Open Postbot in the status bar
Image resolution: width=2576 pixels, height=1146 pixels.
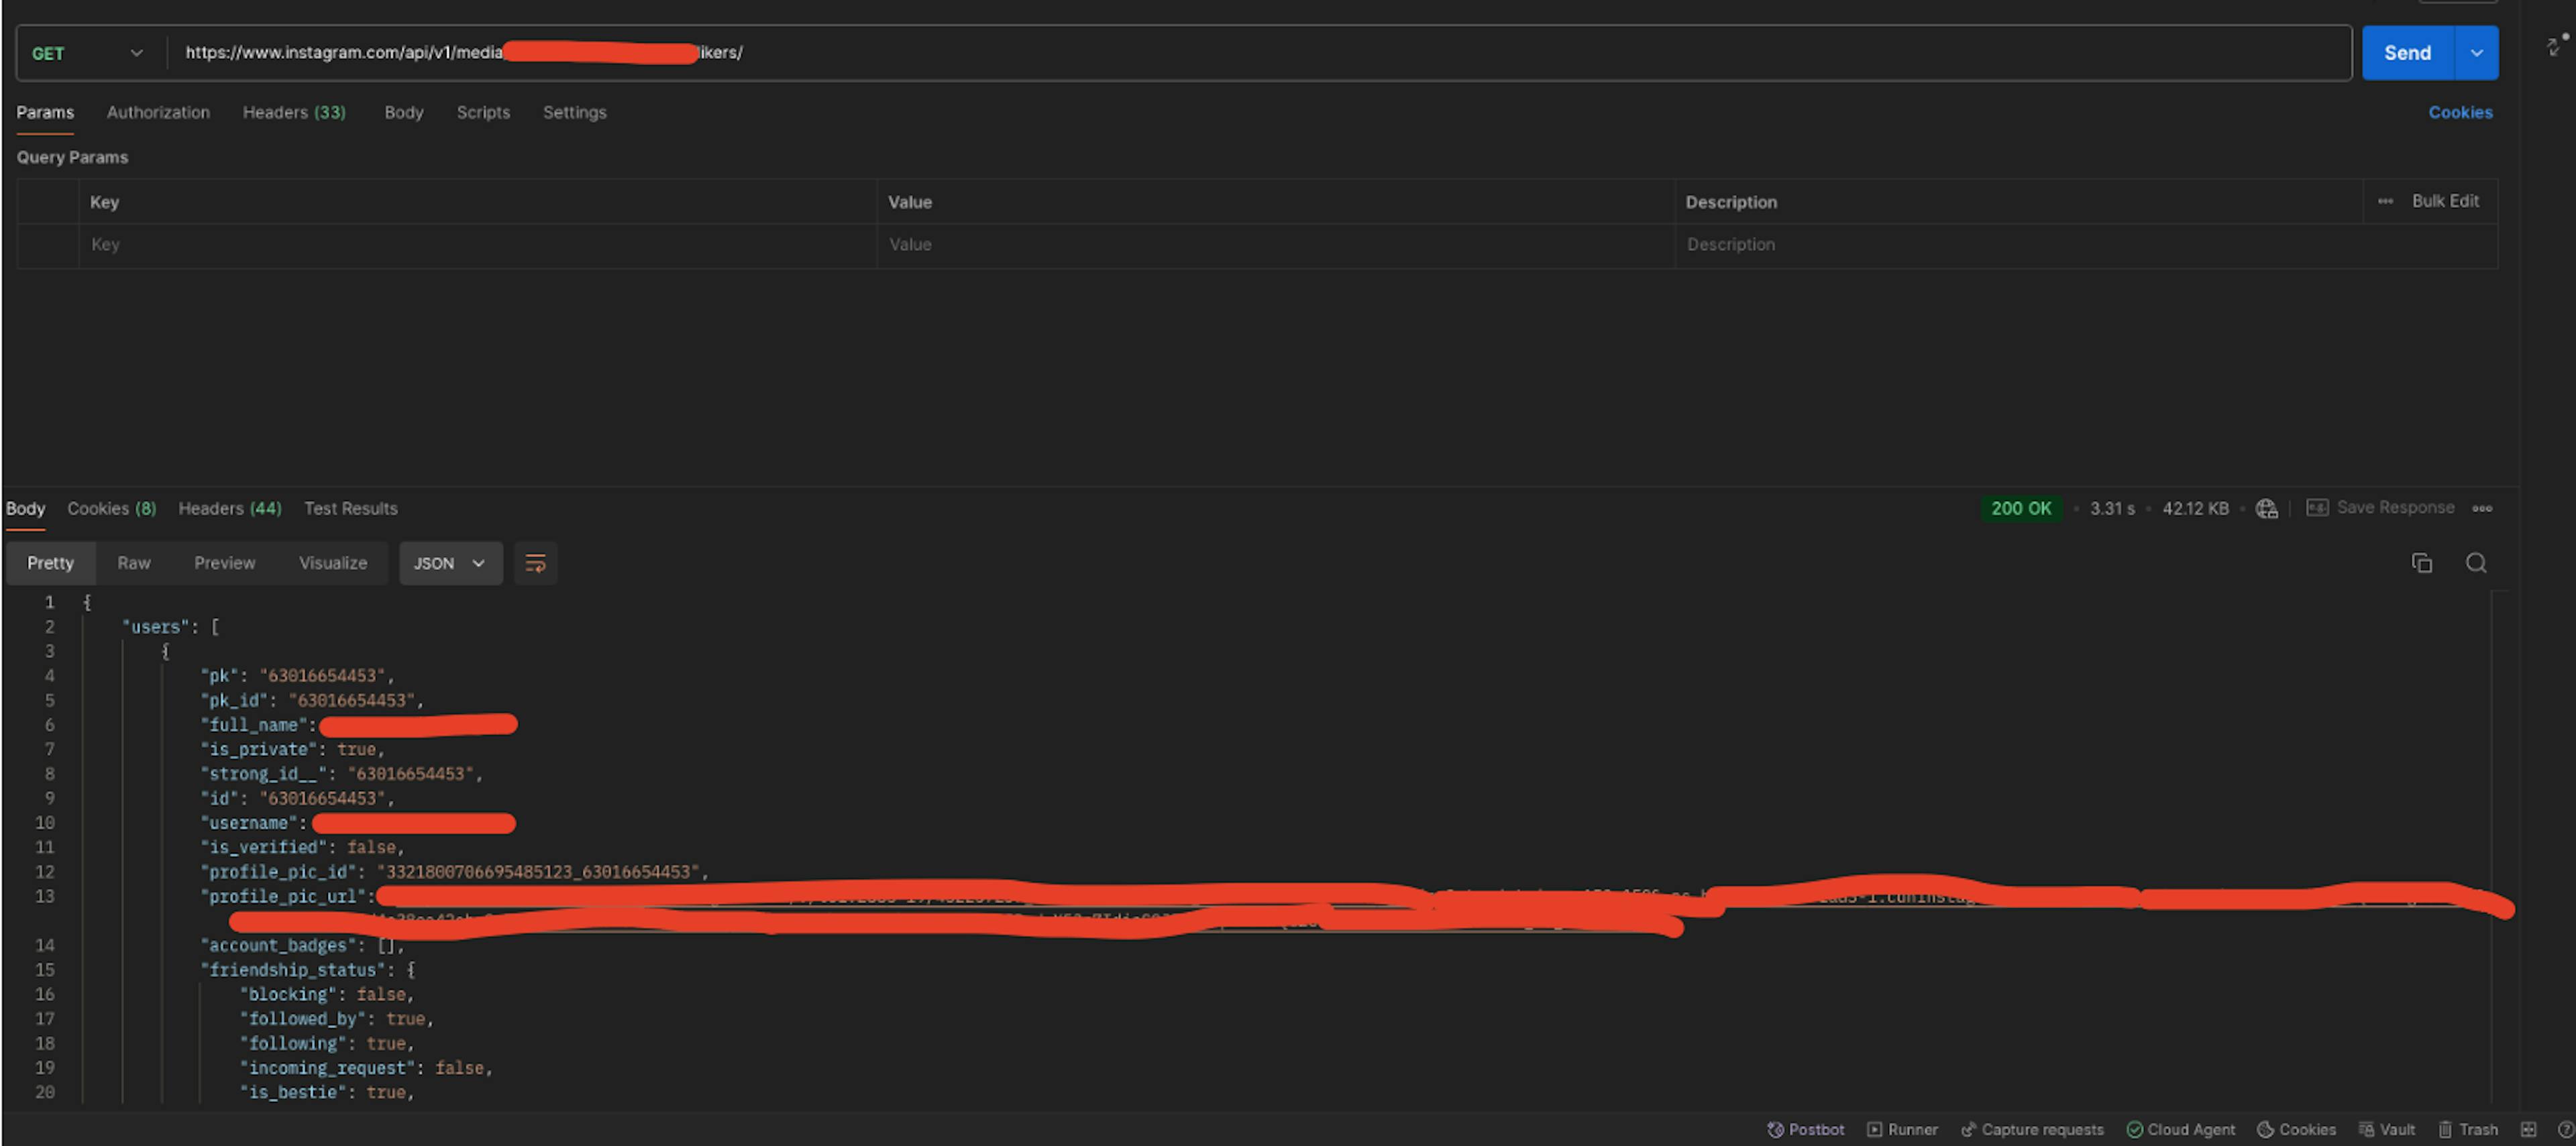coord(1805,1129)
